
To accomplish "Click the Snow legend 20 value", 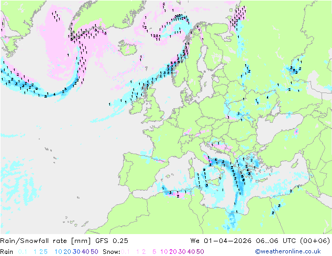I will click(173, 252).
